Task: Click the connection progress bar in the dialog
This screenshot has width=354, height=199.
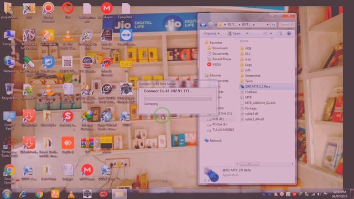Action: [x=178, y=98]
